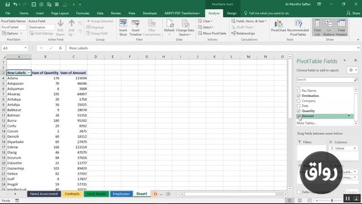The image size is (362, 204).
Task: Toggle the Field List button
Action: coord(317,28)
